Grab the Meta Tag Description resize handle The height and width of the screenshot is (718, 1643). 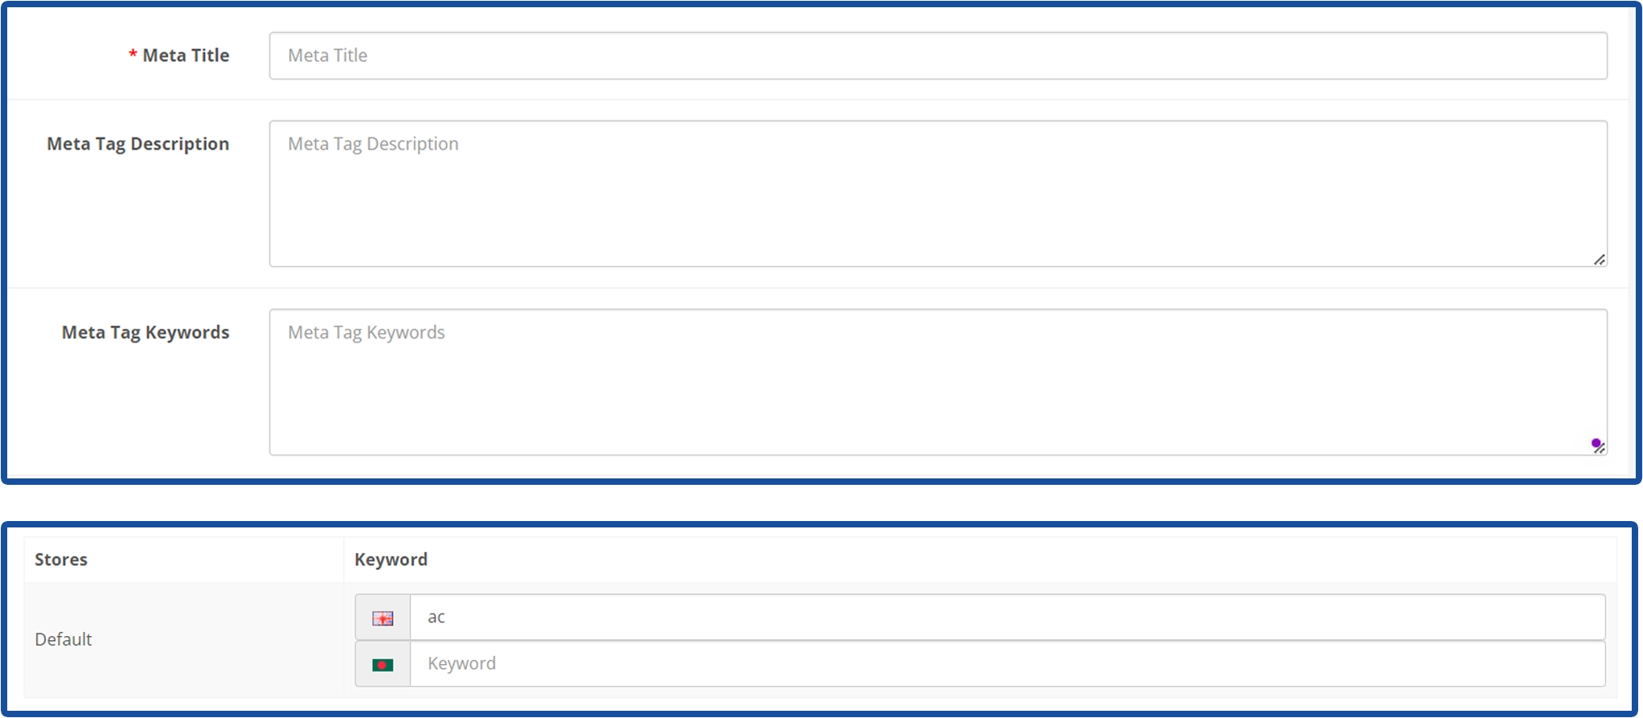tap(1599, 260)
